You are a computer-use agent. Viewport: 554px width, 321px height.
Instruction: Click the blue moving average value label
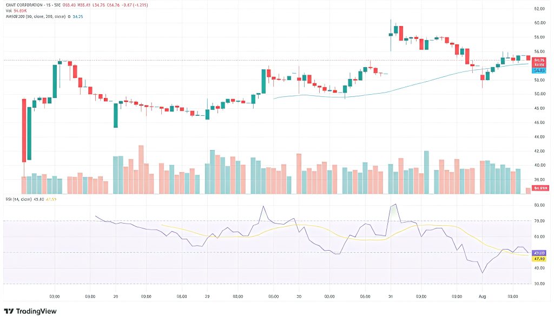[x=539, y=70]
